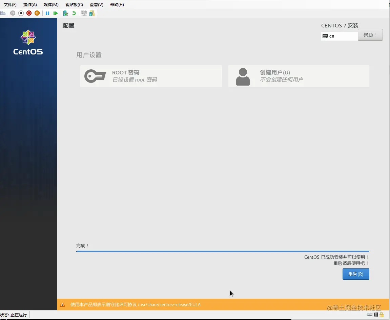Click the CENTOS 7 安装 title

[340, 26]
